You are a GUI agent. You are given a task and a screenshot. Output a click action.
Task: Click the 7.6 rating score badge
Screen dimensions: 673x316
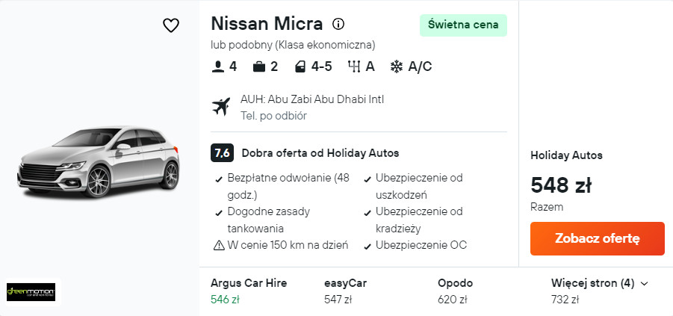point(222,153)
